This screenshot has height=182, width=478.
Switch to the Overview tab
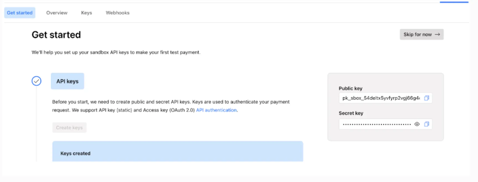pos(57,13)
